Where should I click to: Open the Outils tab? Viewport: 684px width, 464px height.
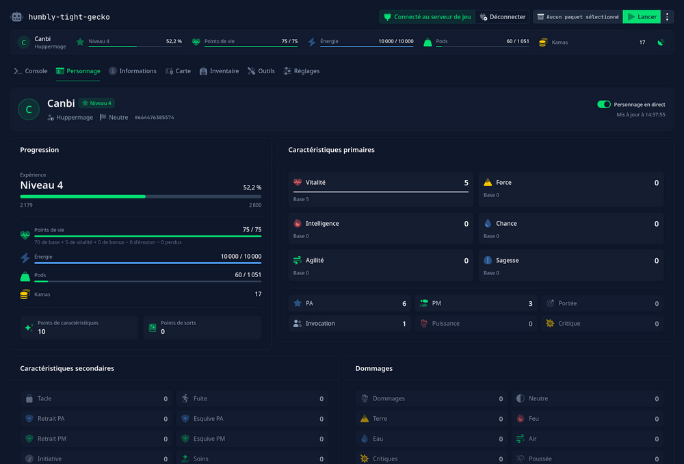(x=261, y=71)
